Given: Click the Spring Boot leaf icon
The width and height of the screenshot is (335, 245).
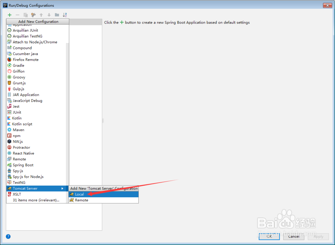Looking at the screenshot, I should pyautogui.click(x=9, y=165).
